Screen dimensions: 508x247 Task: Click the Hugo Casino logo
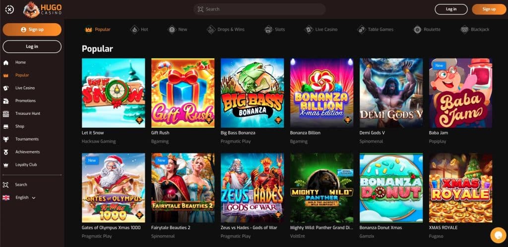43,9
